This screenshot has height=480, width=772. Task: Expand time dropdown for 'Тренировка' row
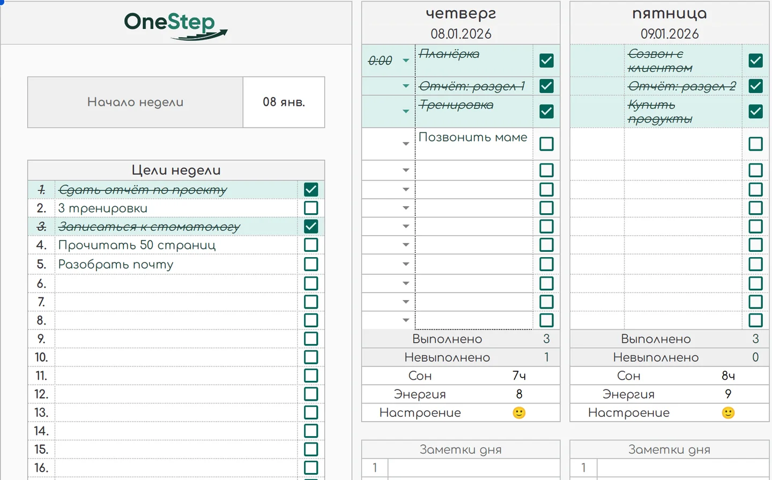point(406,111)
